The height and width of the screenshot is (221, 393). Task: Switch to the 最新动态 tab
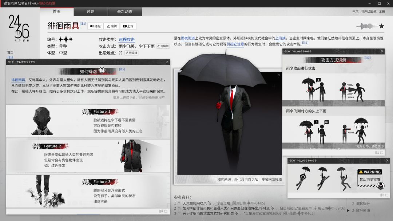tap(125, 12)
